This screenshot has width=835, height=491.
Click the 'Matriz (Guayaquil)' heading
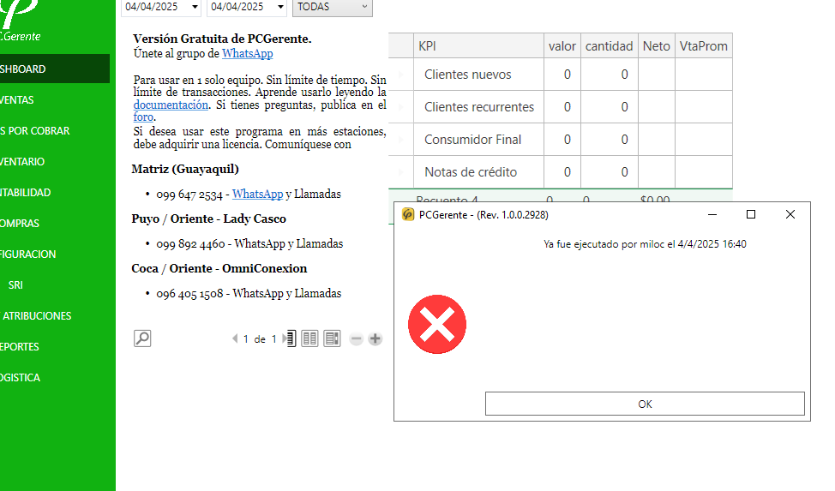(185, 169)
